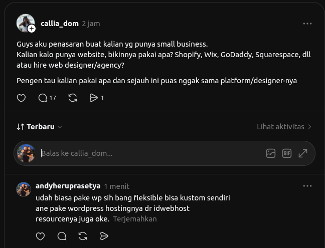The image size is (325, 248).
Task: Share the callia_dom post
Action: (x=96, y=98)
